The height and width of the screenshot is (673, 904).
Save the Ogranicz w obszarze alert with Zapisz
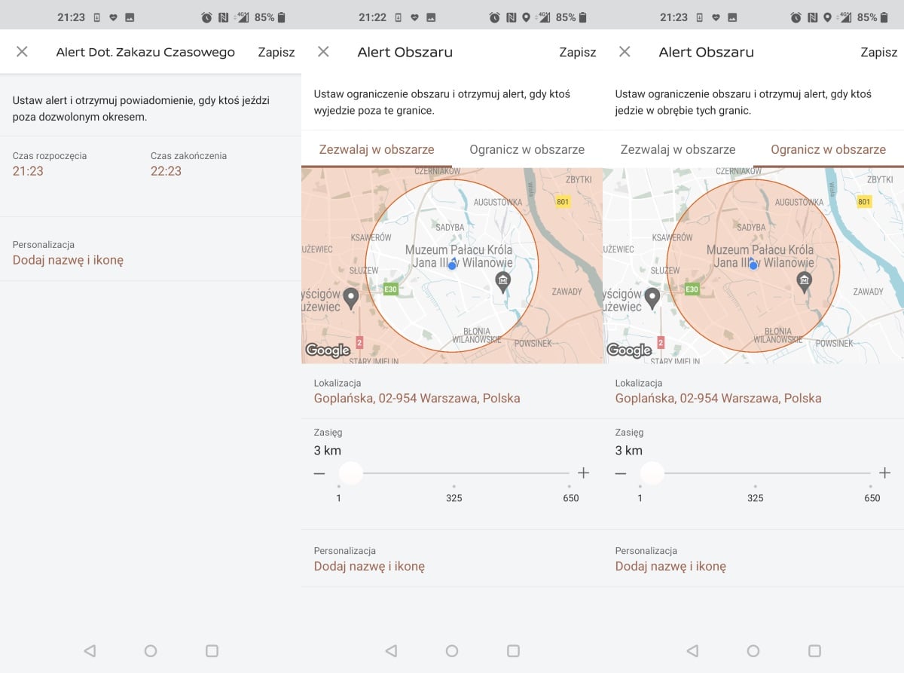[878, 52]
